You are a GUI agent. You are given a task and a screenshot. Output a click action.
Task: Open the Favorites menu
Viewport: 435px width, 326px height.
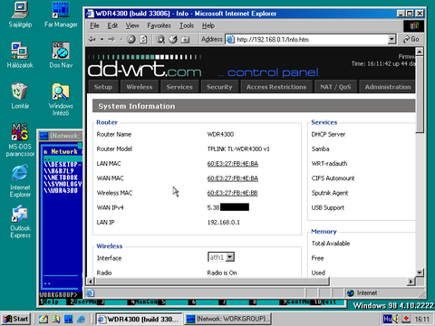click(x=159, y=25)
